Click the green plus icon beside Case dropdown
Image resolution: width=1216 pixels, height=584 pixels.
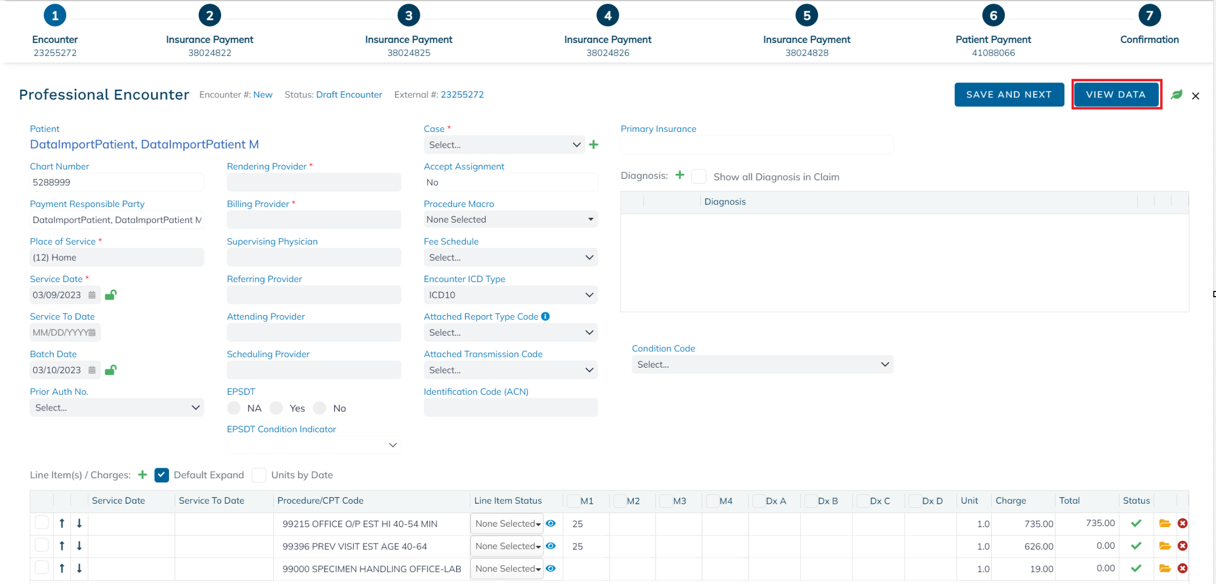coord(593,144)
